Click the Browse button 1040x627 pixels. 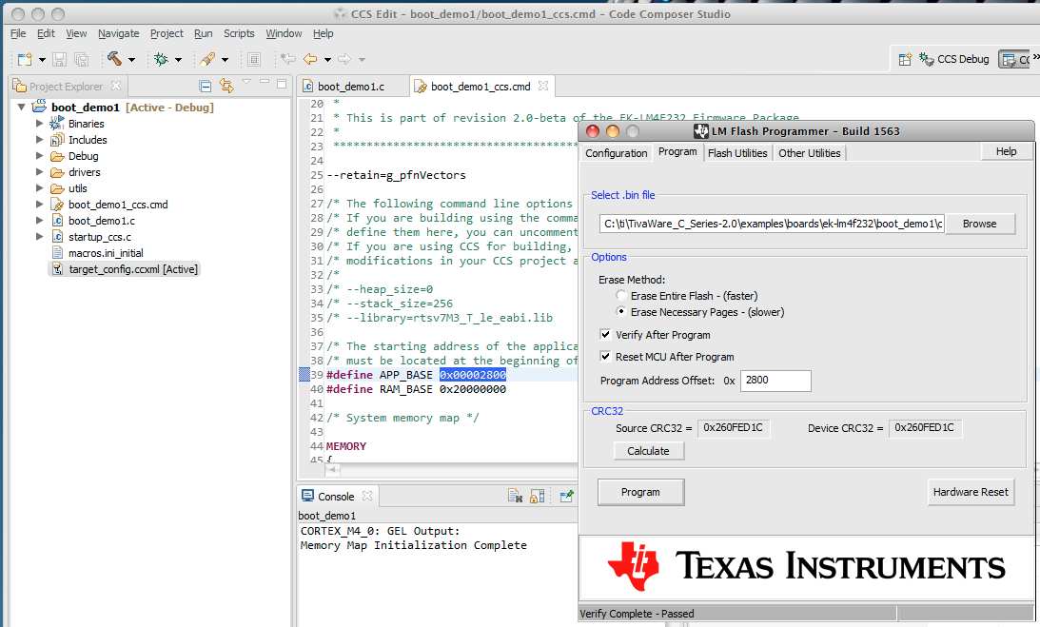tap(980, 224)
